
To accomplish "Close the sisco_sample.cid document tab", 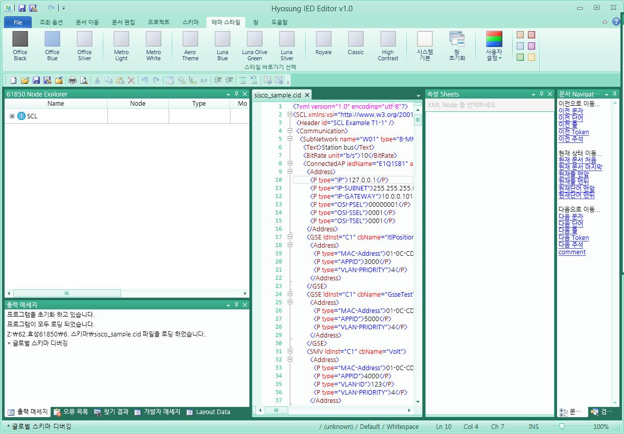I will click(307, 95).
